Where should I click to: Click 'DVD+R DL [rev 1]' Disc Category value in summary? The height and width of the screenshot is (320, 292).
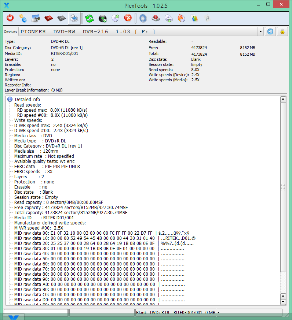click(67, 48)
